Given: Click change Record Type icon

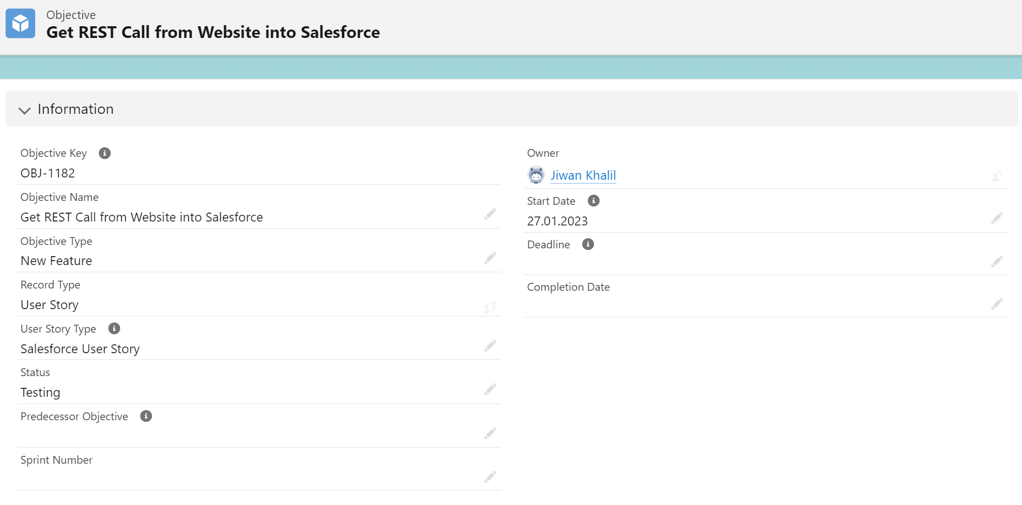Looking at the screenshot, I should pyautogui.click(x=490, y=307).
